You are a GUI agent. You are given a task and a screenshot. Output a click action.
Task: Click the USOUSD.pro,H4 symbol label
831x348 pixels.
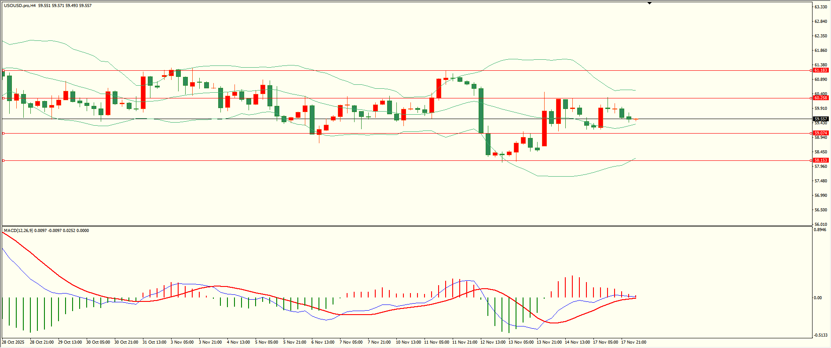[x=20, y=6]
